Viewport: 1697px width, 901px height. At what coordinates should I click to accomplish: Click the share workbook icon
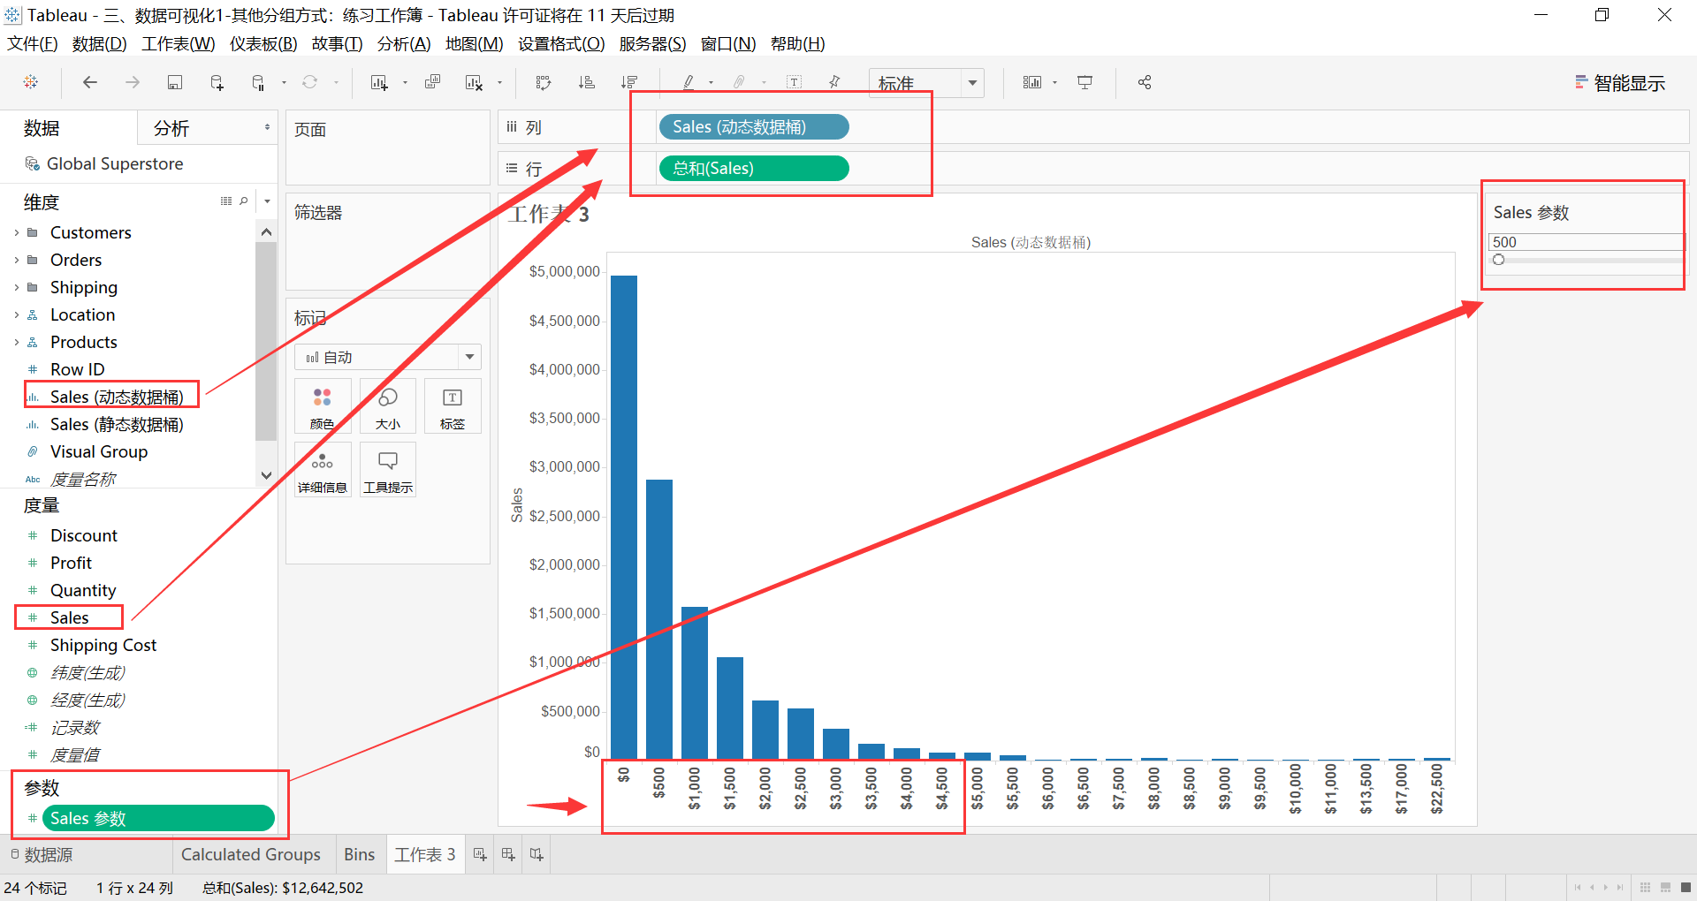click(x=1145, y=82)
